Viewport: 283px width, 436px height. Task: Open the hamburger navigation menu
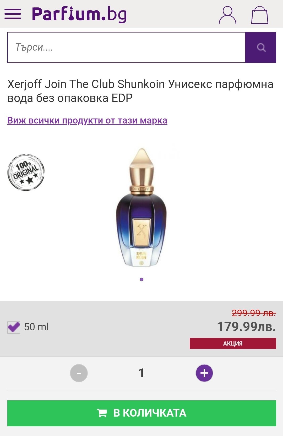(13, 14)
